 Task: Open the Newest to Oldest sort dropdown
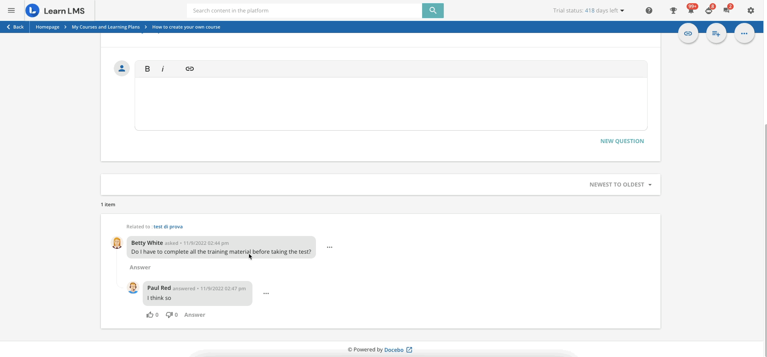(620, 185)
